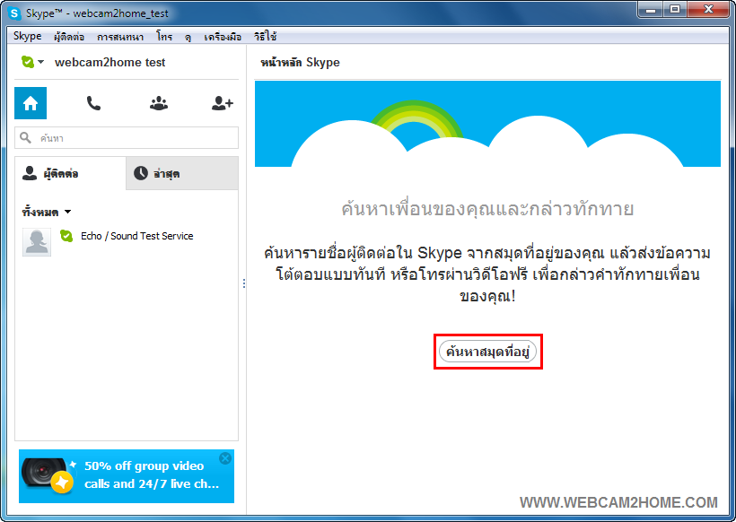Expand the ทั้งหมด contact filter dropdown
Viewport: 736px width, 522px height.
67,213
